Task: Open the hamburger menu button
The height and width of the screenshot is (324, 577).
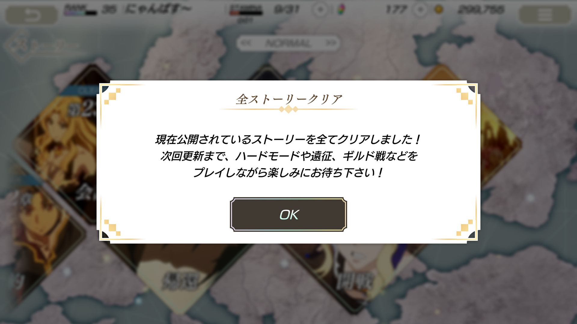Action: point(545,15)
